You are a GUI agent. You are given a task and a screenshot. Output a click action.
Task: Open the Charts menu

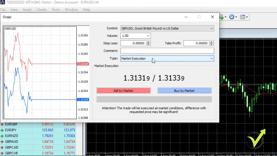[42, 10]
